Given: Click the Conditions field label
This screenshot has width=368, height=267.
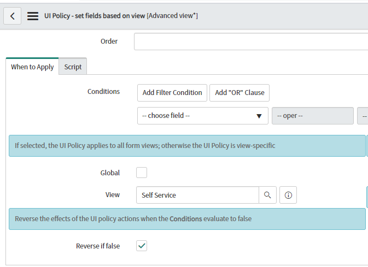Looking at the screenshot, I should coord(103,91).
